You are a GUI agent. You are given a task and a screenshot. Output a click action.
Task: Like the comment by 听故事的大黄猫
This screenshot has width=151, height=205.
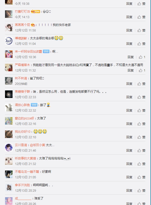point(141,164)
